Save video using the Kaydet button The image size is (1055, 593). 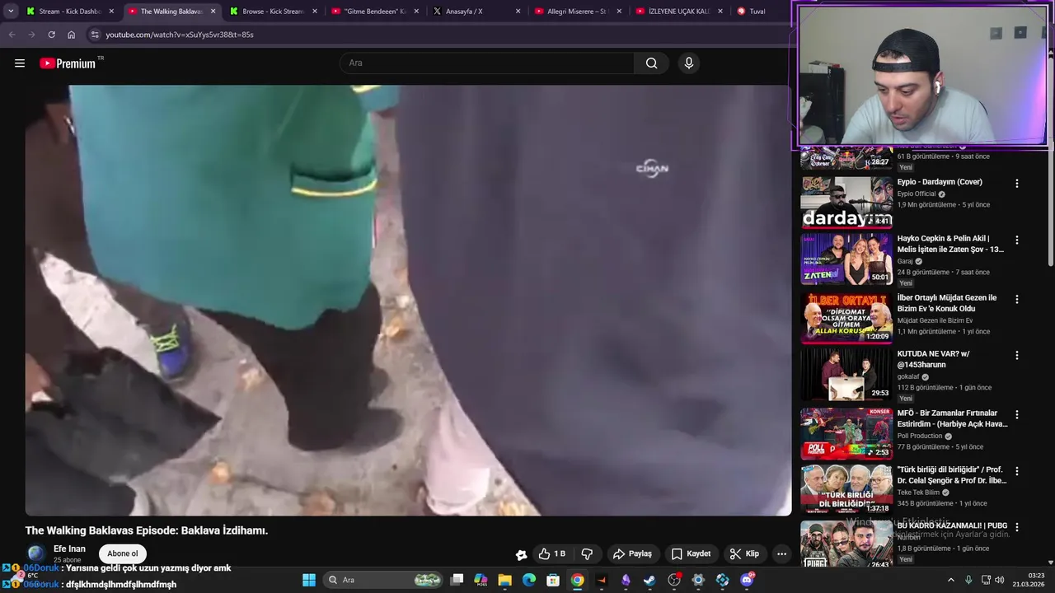click(x=691, y=554)
